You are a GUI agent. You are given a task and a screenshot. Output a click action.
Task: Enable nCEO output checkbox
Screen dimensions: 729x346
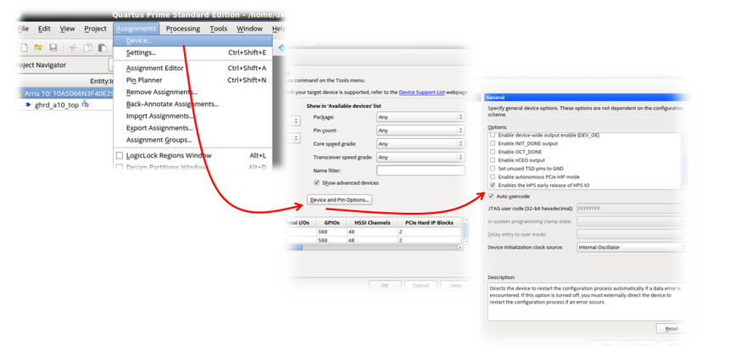[x=492, y=160]
